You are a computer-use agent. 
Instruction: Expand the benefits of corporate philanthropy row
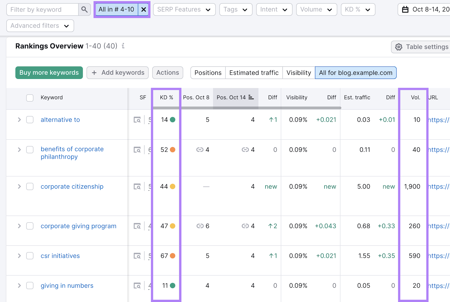coord(19,150)
